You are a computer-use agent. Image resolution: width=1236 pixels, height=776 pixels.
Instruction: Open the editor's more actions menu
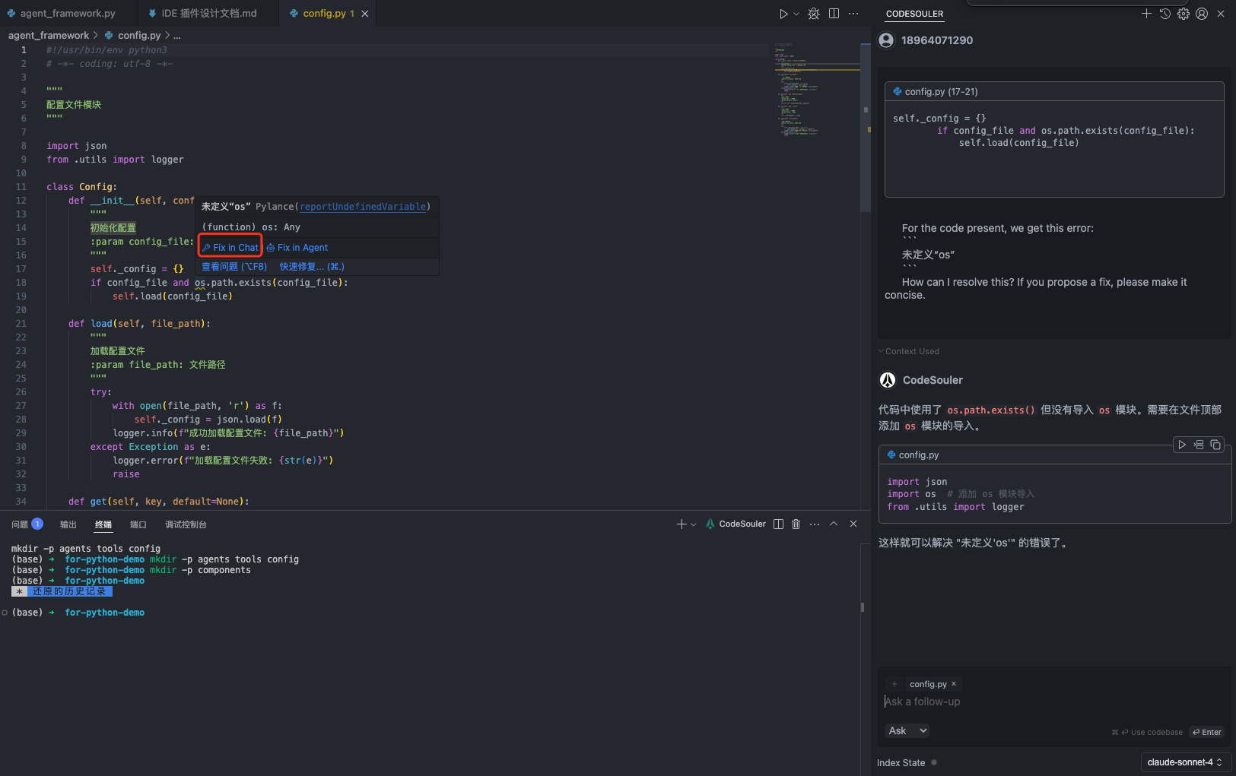853,14
